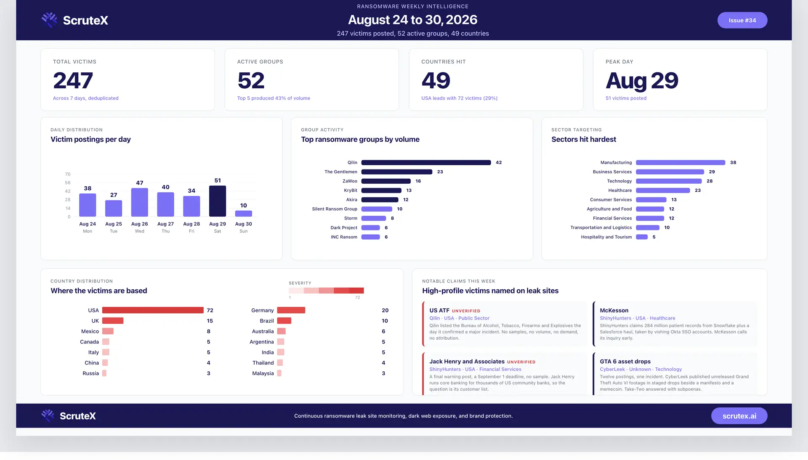Click 'Top 5 produced 43% of volume'
808x460 pixels.
tap(274, 98)
